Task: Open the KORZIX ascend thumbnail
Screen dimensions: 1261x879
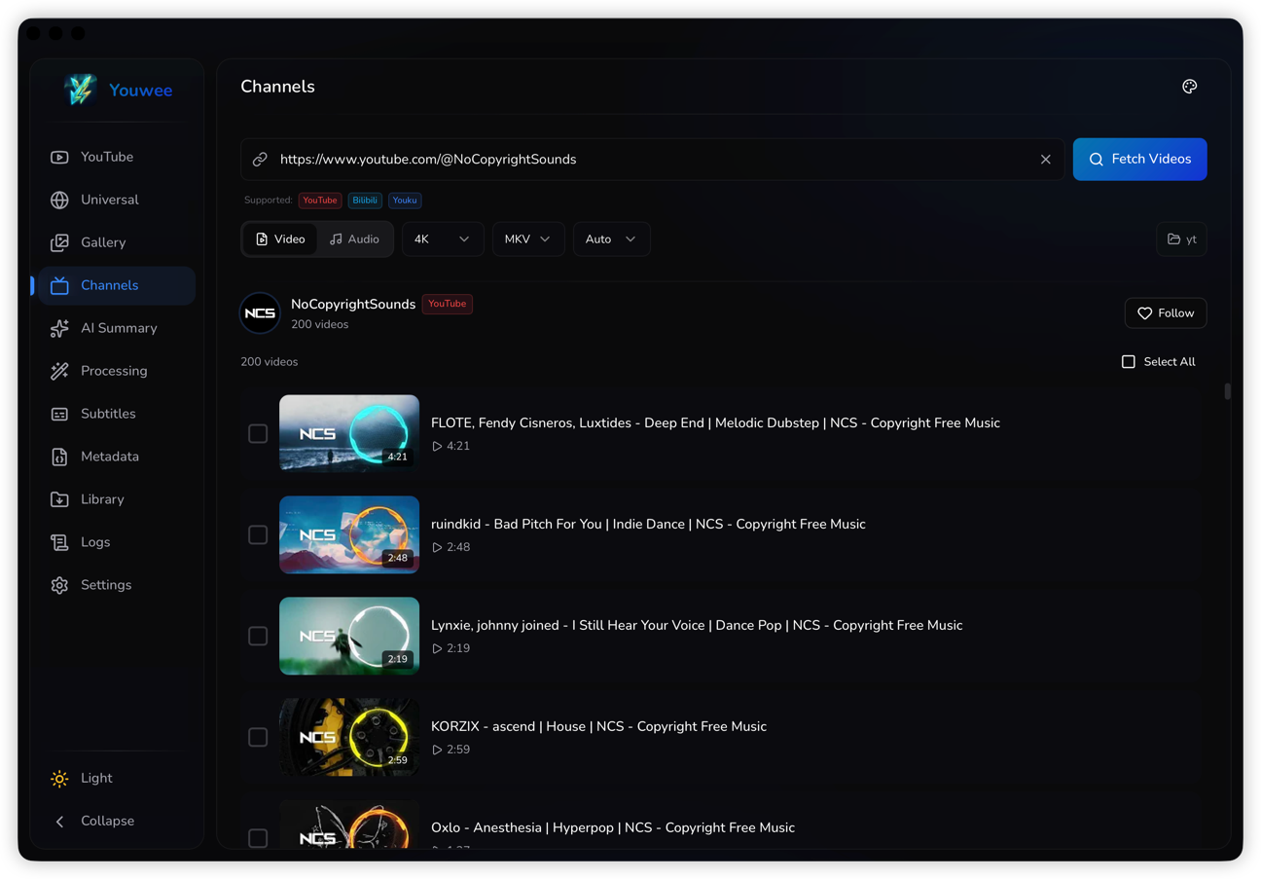Action: [x=349, y=737]
